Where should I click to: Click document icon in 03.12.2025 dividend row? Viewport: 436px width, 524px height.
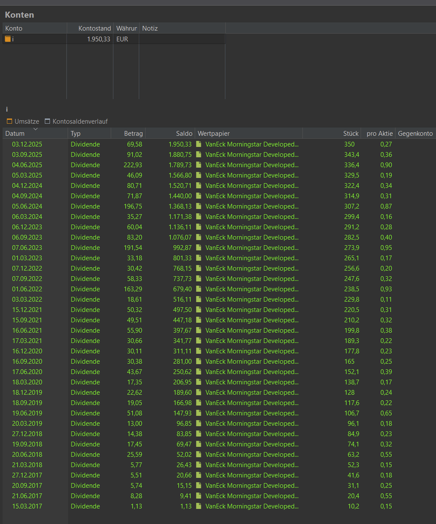tap(199, 144)
